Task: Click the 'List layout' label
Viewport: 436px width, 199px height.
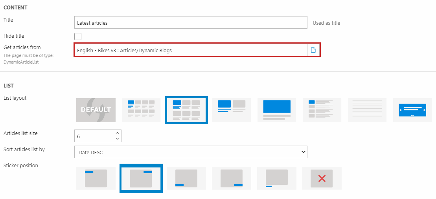Action: click(15, 98)
